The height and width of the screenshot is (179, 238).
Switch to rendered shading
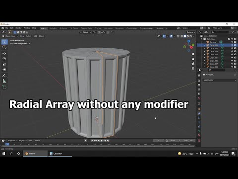[x=191, y=36]
